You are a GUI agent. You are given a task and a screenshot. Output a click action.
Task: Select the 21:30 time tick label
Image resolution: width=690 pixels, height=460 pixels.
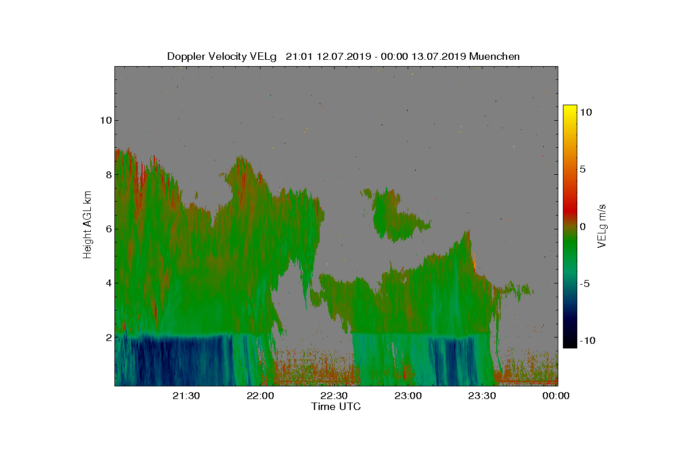coord(187,396)
